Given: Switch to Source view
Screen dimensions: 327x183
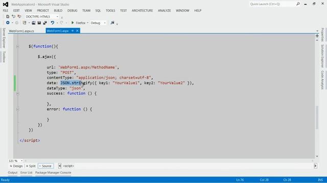Looking at the screenshot, I should (45, 166).
